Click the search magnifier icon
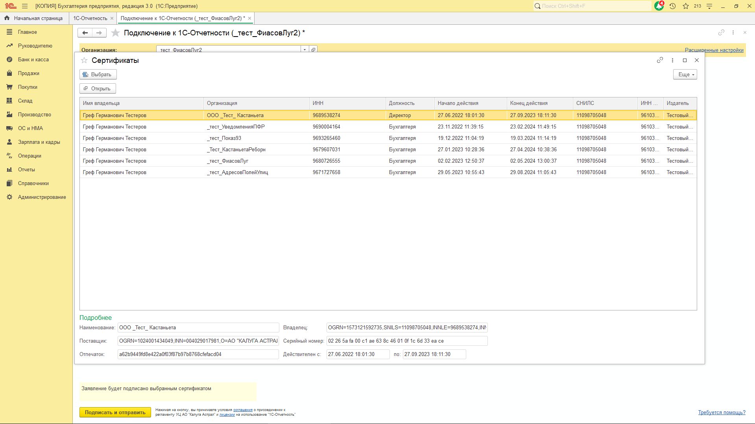755x424 pixels. tap(537, 6)
